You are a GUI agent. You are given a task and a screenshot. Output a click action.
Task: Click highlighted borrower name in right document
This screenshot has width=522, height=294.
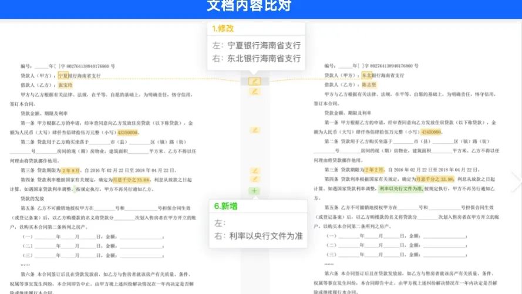click(369, 85)
